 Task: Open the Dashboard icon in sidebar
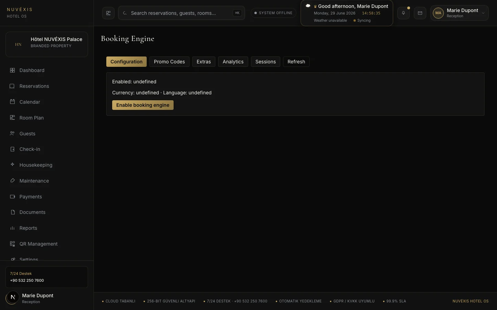coord(12,70)
